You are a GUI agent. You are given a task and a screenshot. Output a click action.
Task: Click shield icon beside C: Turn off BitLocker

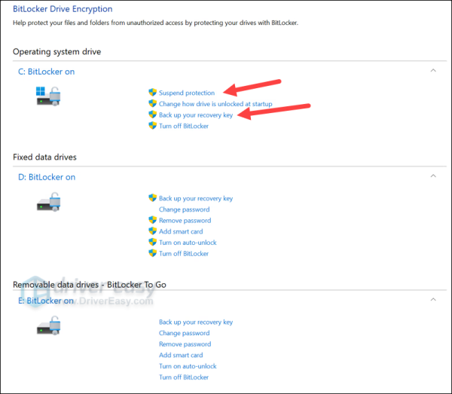coord(152,126)
